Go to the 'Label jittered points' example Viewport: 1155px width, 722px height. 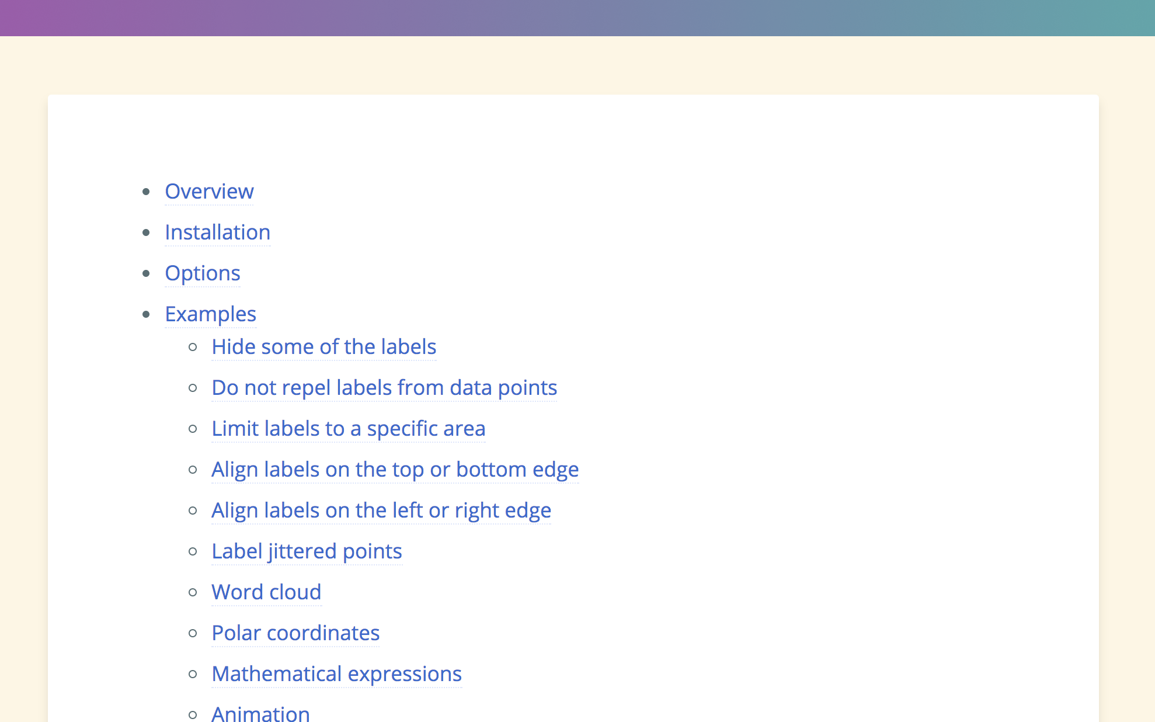(x=307, y=551)
